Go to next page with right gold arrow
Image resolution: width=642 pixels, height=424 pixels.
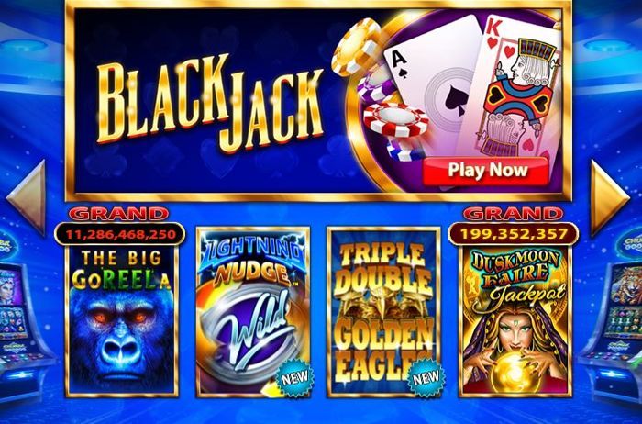click(609, 198)
